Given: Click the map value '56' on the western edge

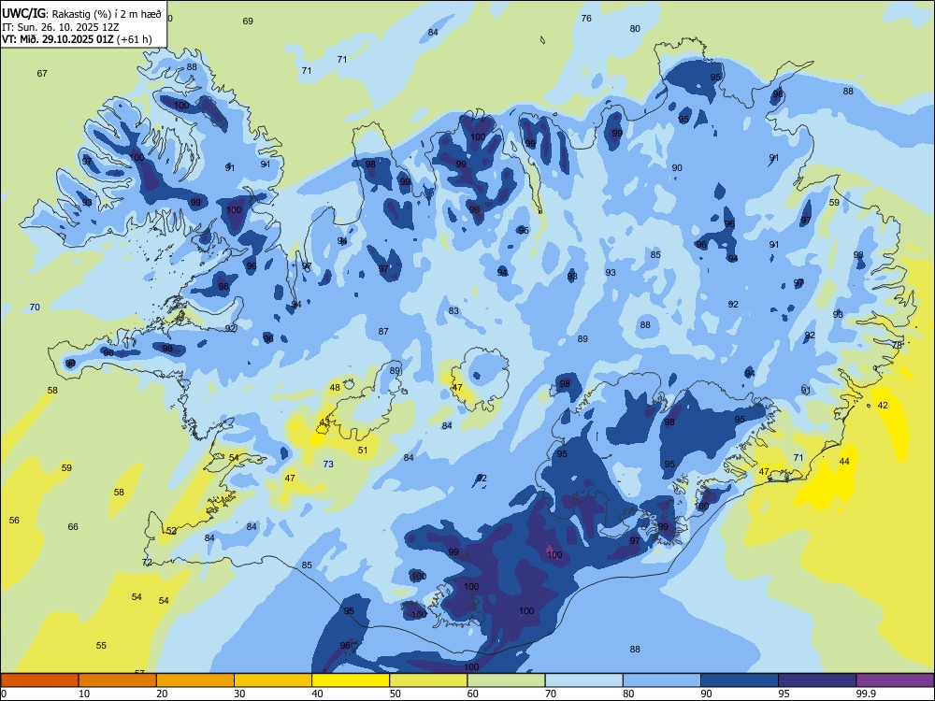Looking at the screenshot, I should pyautogui.click(x=14, y=521).
